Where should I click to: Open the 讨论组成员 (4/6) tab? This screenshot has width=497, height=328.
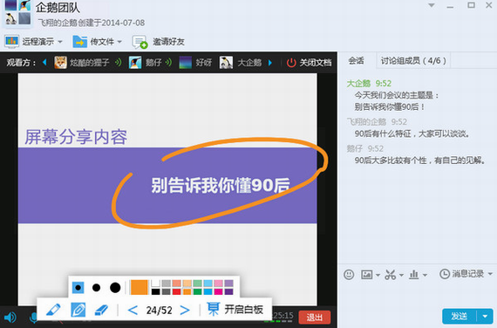(x=413, y=60)
